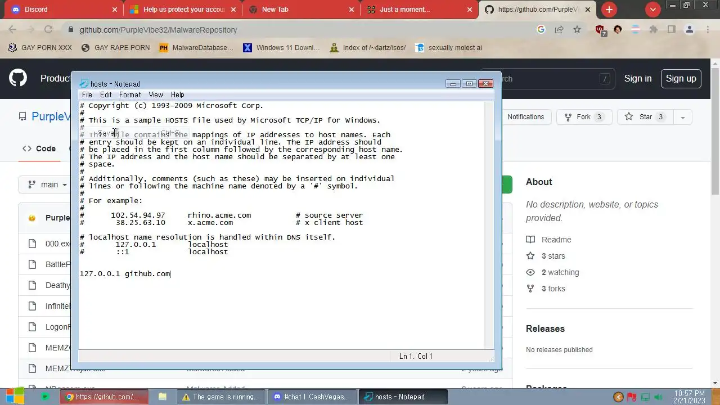Open the 000.exe file link

pos(58,244)
